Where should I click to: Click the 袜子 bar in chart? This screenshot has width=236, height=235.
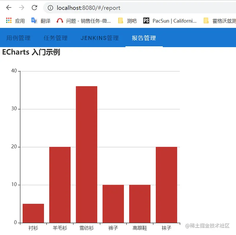click(166, 185)
